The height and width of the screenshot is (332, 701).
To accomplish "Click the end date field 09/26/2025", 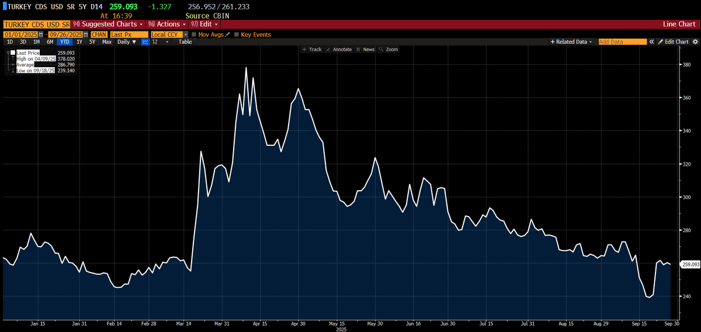I will [x=67, y=34].
